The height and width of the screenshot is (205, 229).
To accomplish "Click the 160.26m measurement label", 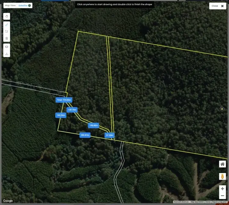I will 61,115.
